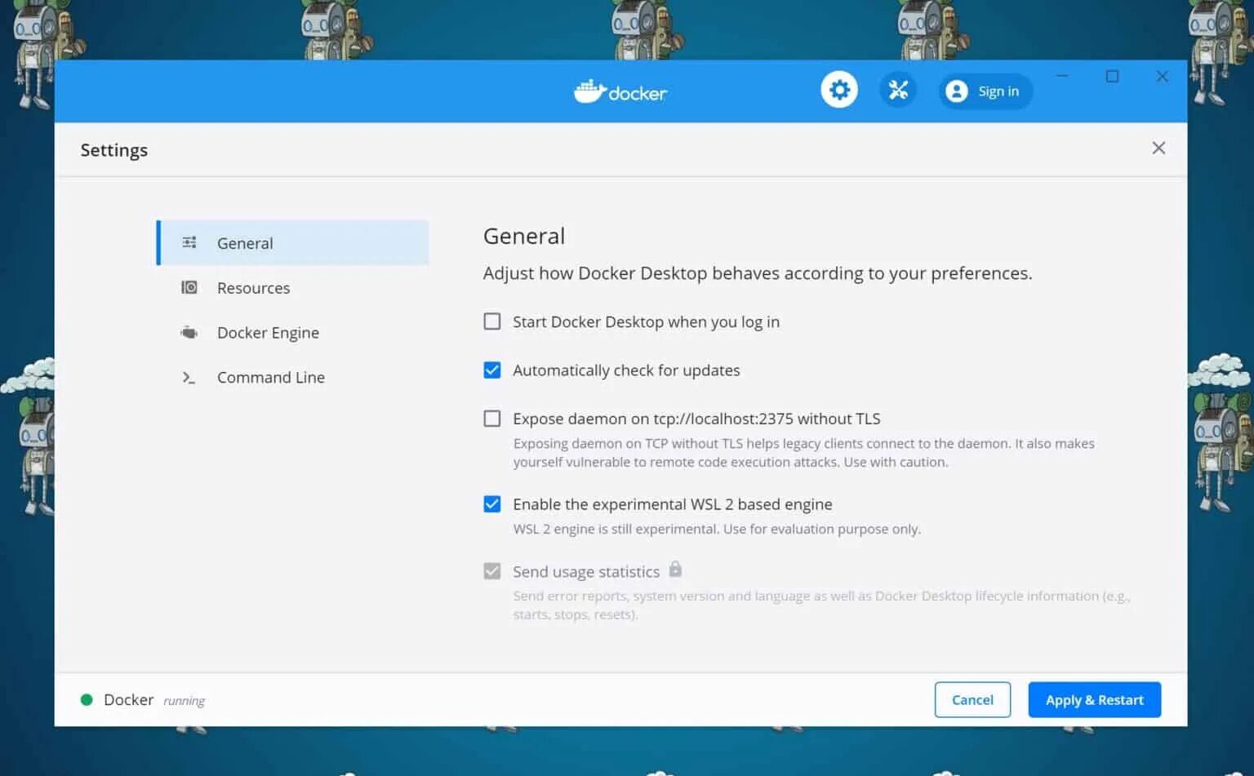Go to the Command Line section
Image resolution: width=1254 pixels, height=776 pixels.
293,377
